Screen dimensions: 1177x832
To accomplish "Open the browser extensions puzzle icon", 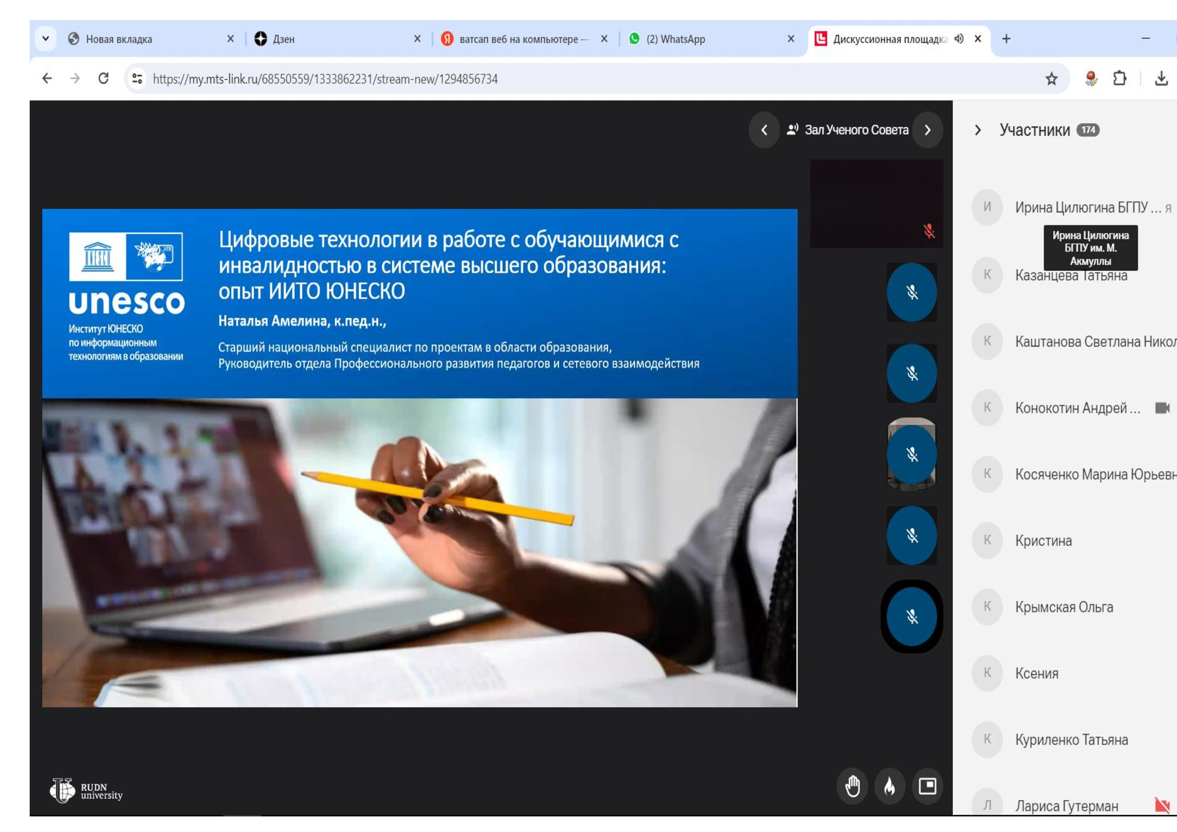I will tap(1120, 79).
